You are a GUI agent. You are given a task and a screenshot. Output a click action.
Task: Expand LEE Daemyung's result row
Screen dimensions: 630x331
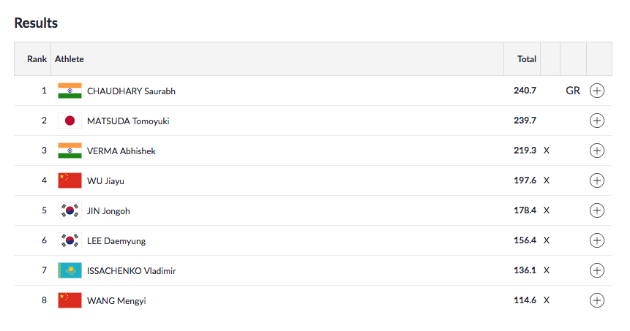[597, 240]
